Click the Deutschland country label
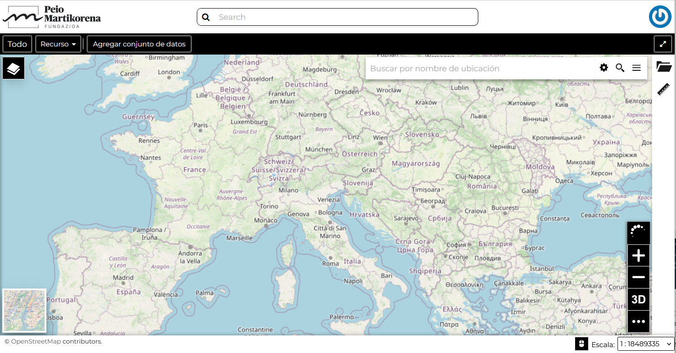The height and width of the screenshot is (353, 676). (x=306, y=84)
